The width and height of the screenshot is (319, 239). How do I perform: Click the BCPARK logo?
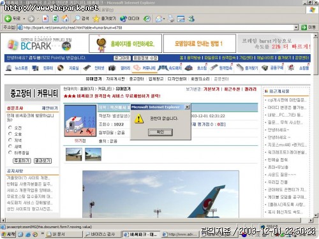(x=40, y=44)
